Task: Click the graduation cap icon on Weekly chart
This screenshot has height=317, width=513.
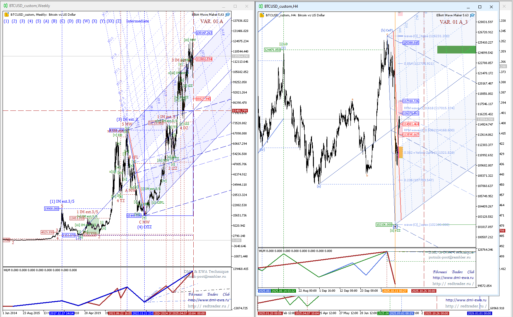Action: 228,15
